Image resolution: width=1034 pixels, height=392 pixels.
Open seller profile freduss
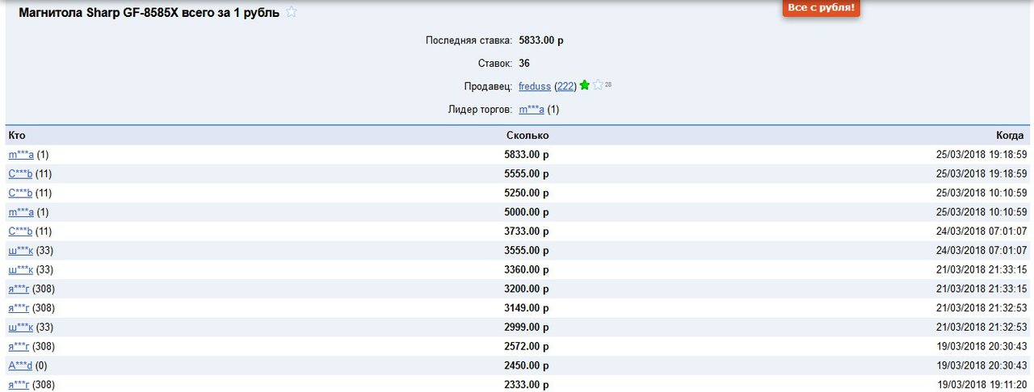[535, 86]
